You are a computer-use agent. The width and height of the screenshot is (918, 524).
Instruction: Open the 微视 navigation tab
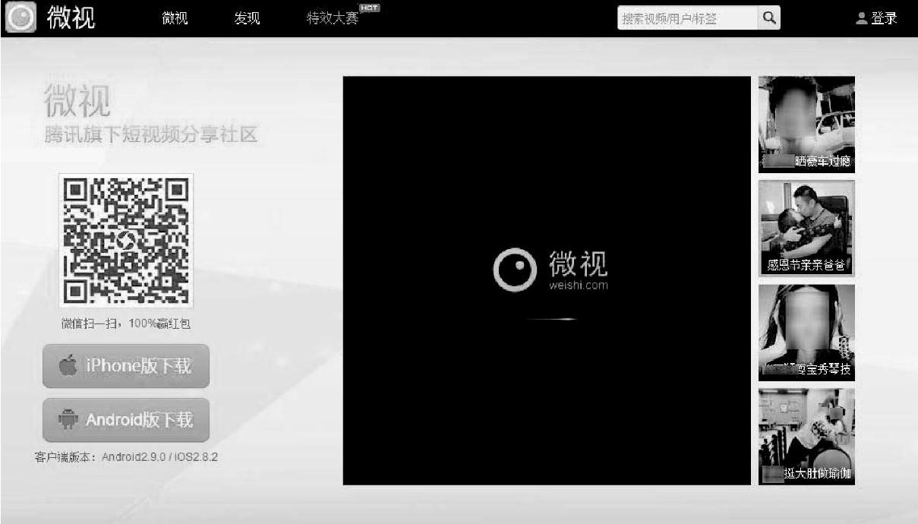(175, 19)
